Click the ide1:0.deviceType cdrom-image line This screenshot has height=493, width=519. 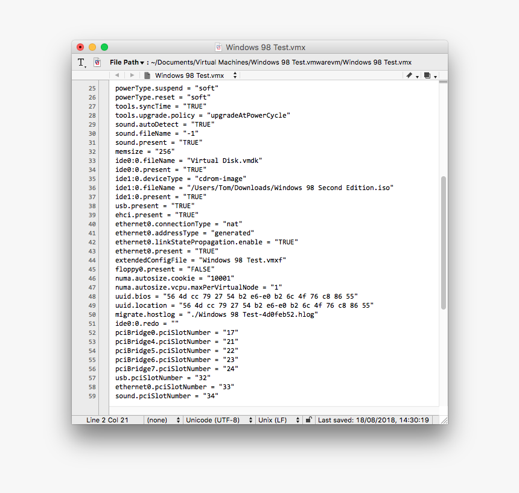click(x=180, y=179)
